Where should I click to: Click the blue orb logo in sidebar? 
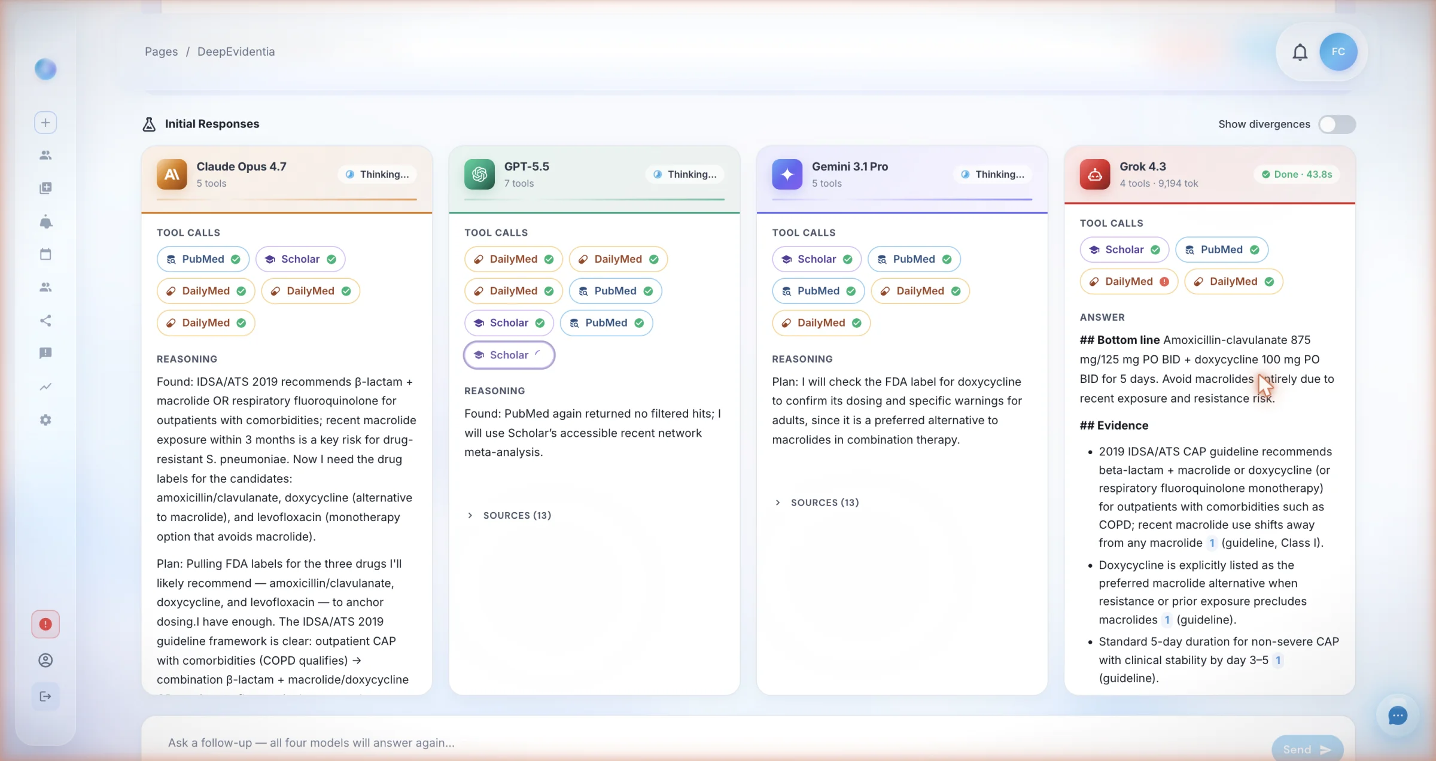pos(45,69)
